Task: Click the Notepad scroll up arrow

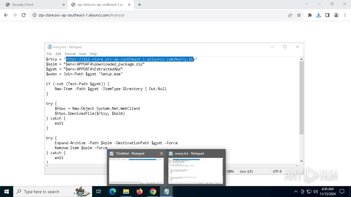Action: 301,59
